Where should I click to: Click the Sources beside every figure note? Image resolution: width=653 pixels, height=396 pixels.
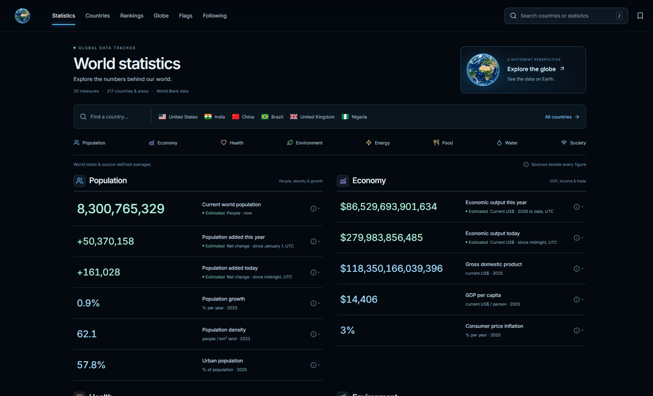pyautogui.click(x=555, y=165)
